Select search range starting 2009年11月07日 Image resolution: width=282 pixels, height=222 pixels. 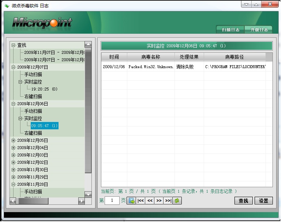54,52
